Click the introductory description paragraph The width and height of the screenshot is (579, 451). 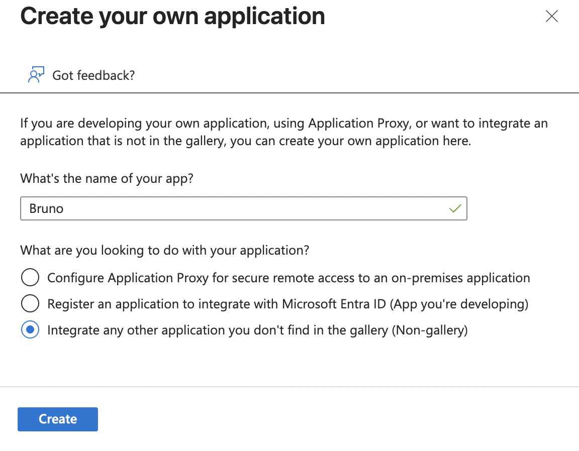click(283, 132)
